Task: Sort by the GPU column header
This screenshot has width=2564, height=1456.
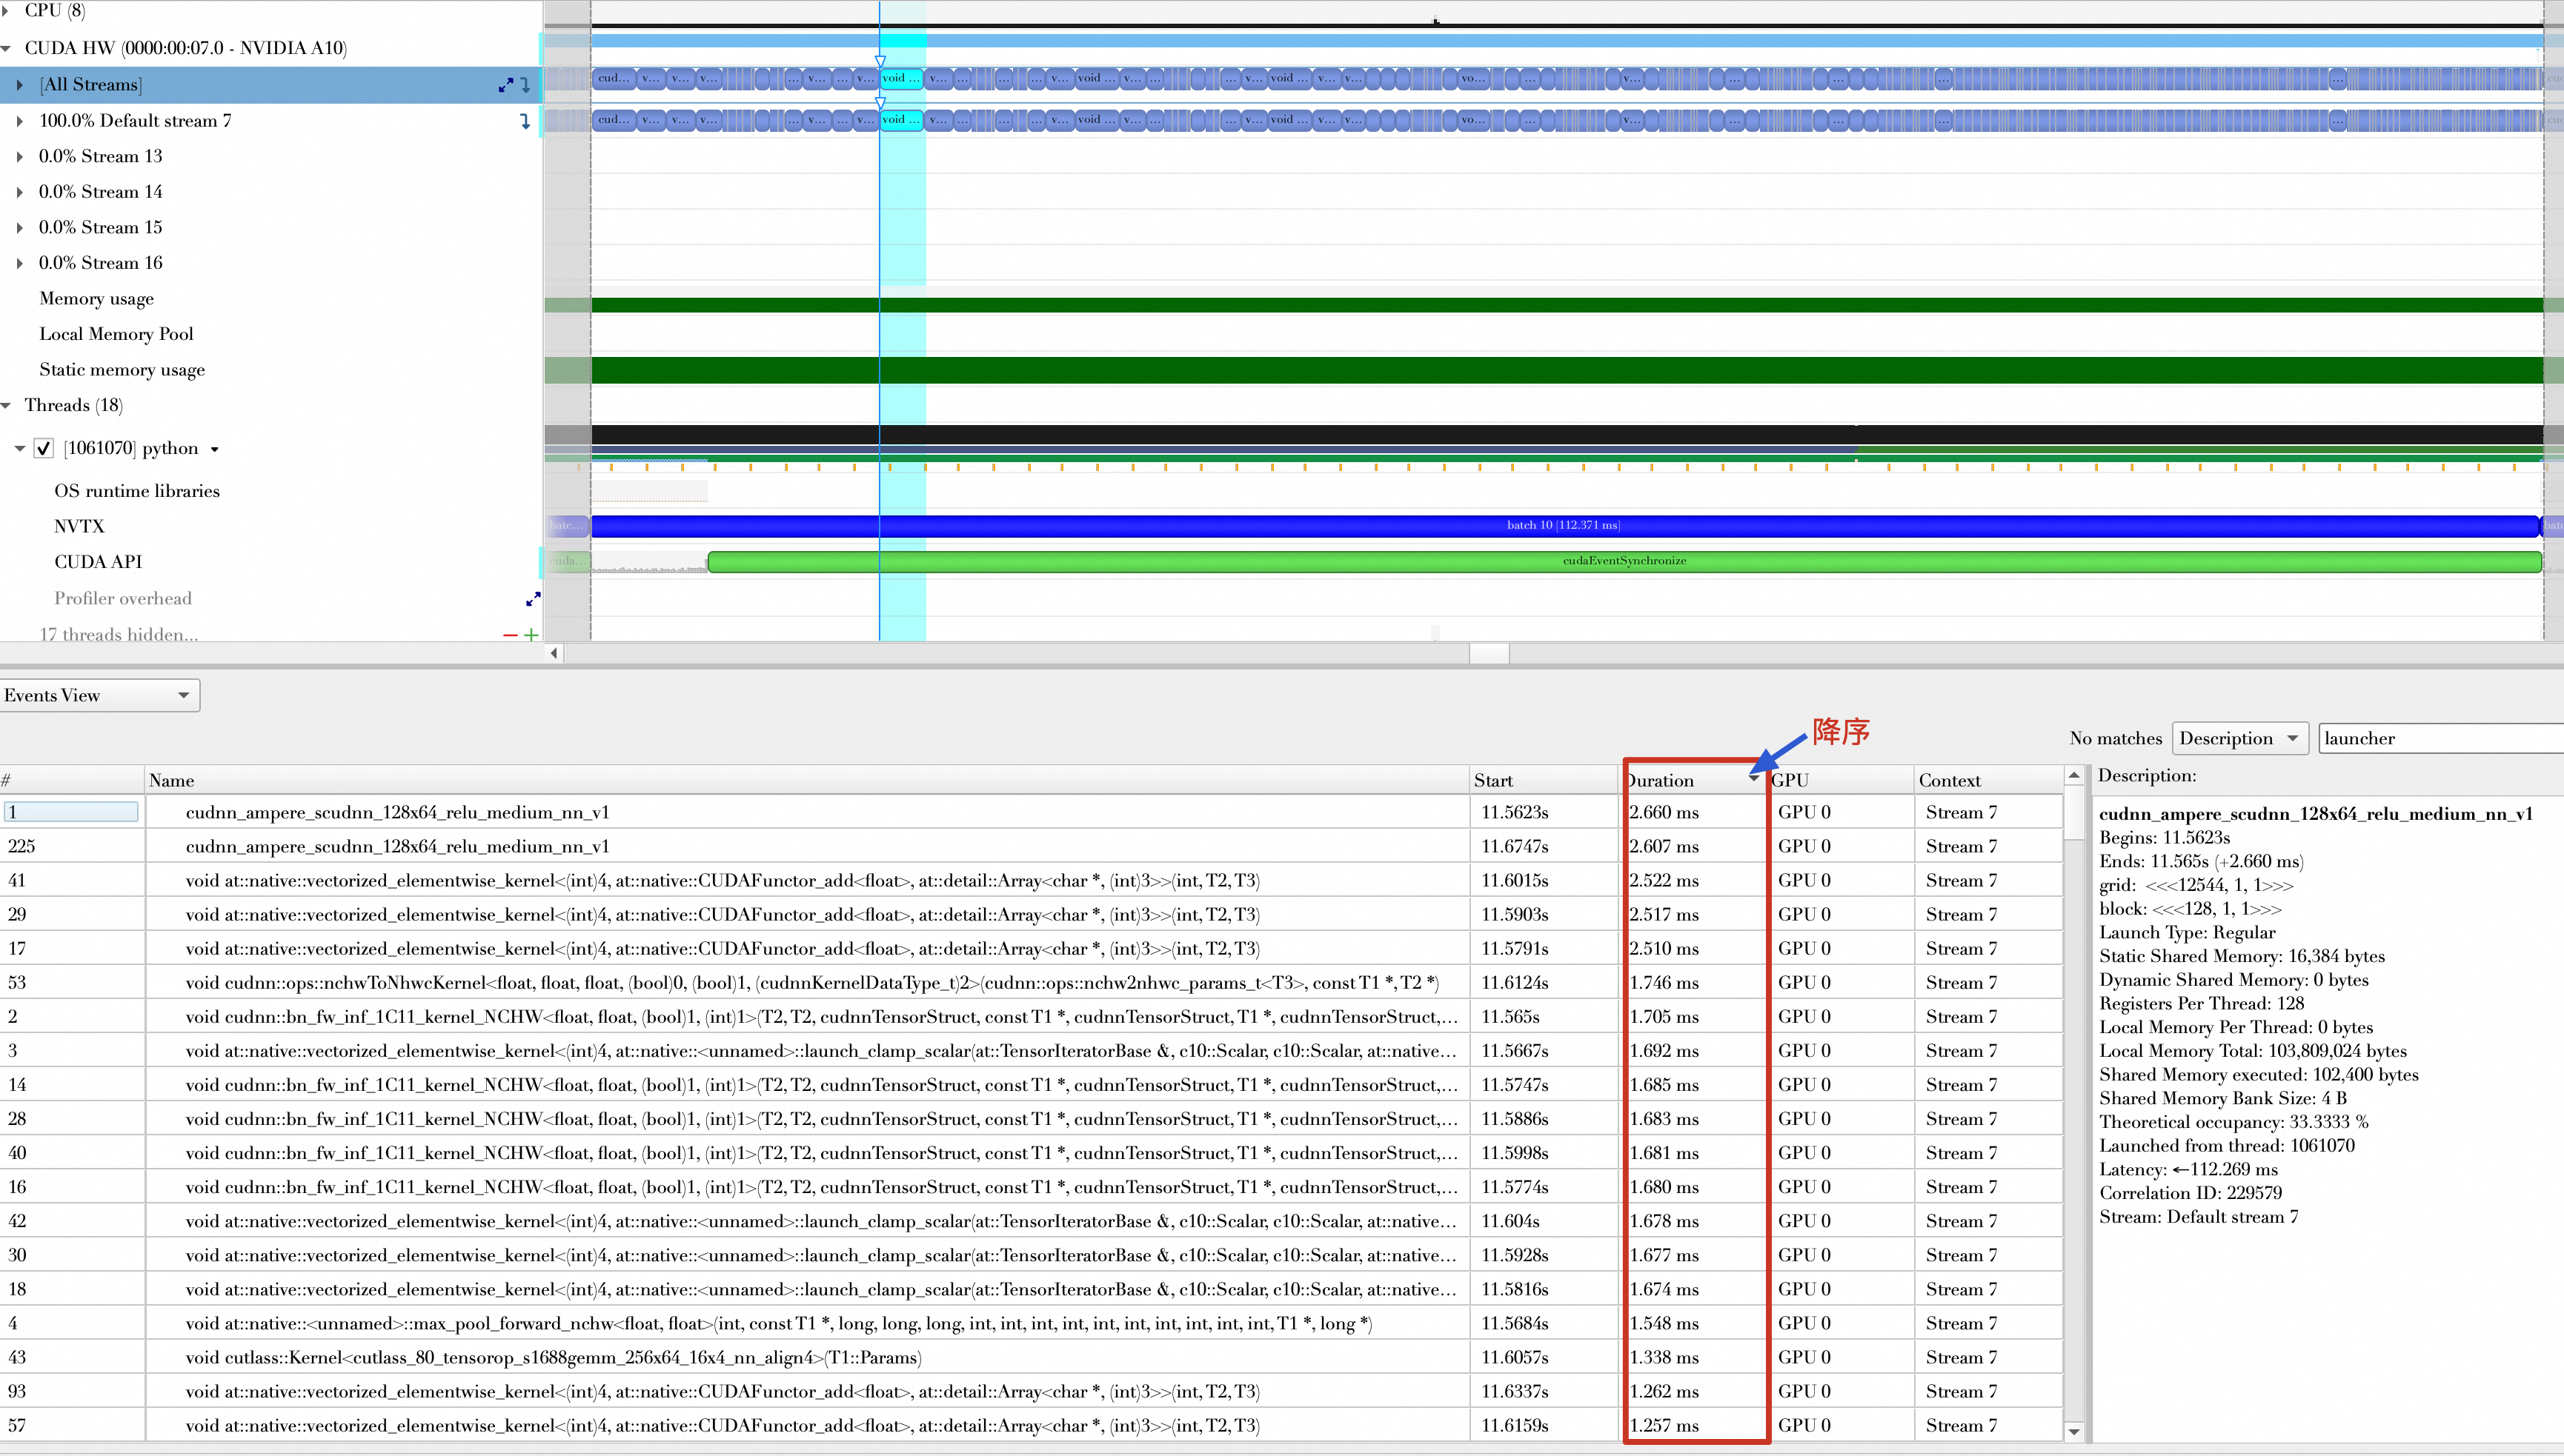Action: click(1841, 780)
